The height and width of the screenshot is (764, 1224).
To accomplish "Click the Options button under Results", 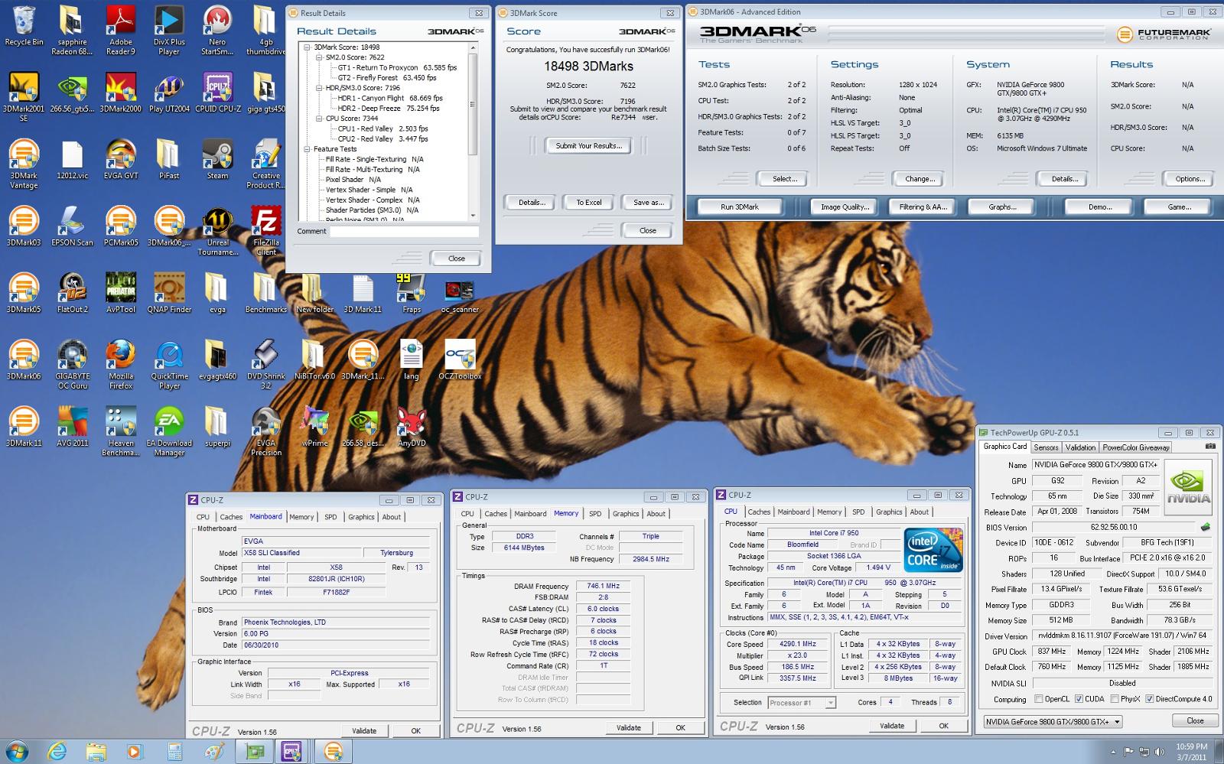I will 1190,178.
